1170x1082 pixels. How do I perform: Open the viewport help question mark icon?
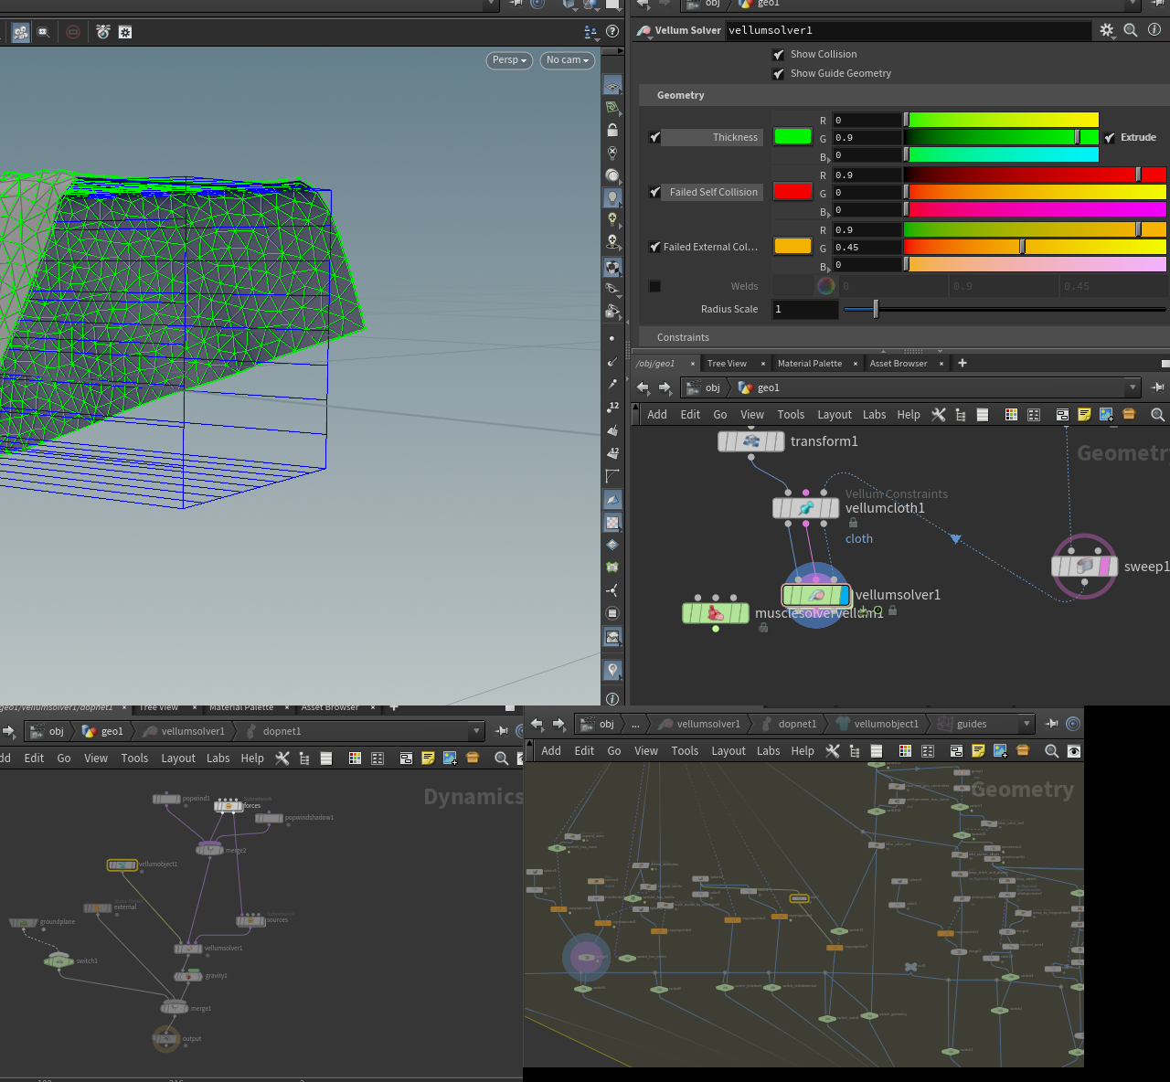[x=612, y=31]
